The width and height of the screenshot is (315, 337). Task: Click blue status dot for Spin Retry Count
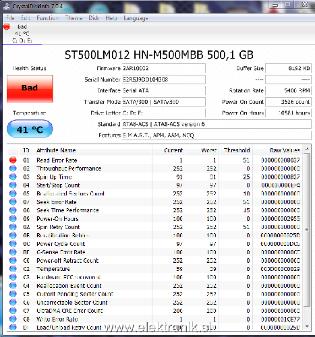(13, 227)
